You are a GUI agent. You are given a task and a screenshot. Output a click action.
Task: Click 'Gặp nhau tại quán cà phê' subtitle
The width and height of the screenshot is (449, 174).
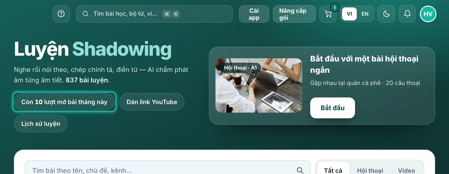coord(345,83)
